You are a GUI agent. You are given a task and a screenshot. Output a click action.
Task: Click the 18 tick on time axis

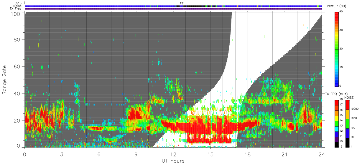(x=247, y=154)
